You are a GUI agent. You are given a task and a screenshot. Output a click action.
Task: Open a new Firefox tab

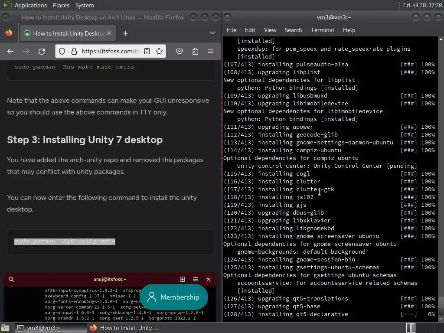125,33
